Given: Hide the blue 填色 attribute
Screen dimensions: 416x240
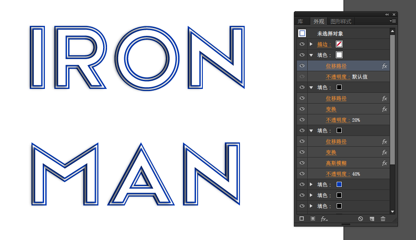Looking at the screenshot, I should click(x=302, y=184).
